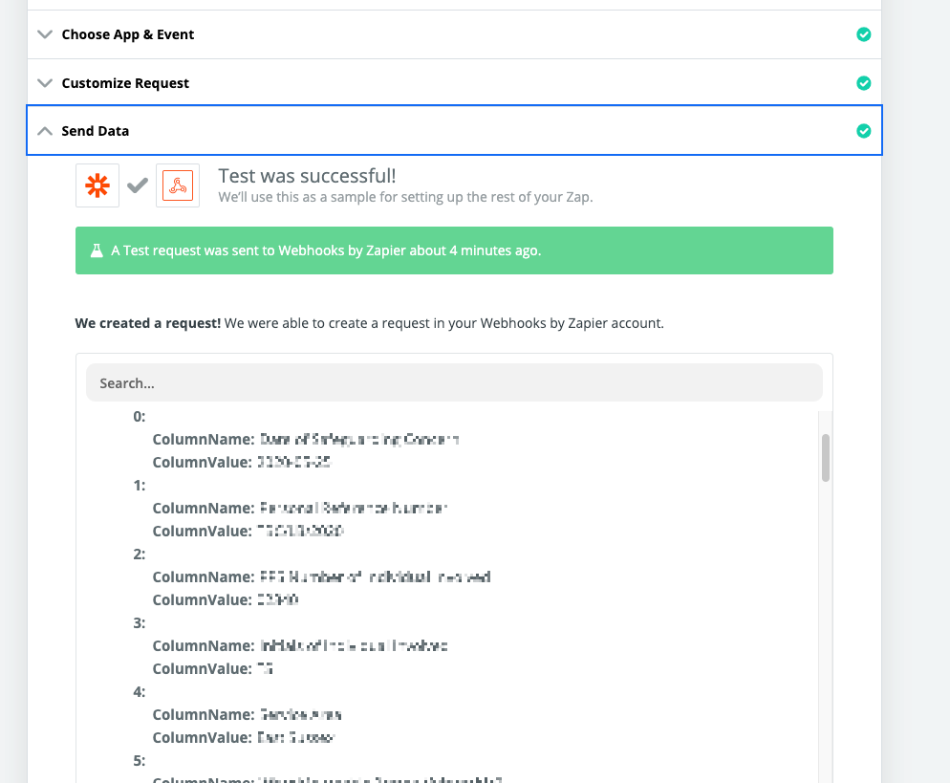
Task: Click ColumnValue under item 2
Action: point(203,600)
